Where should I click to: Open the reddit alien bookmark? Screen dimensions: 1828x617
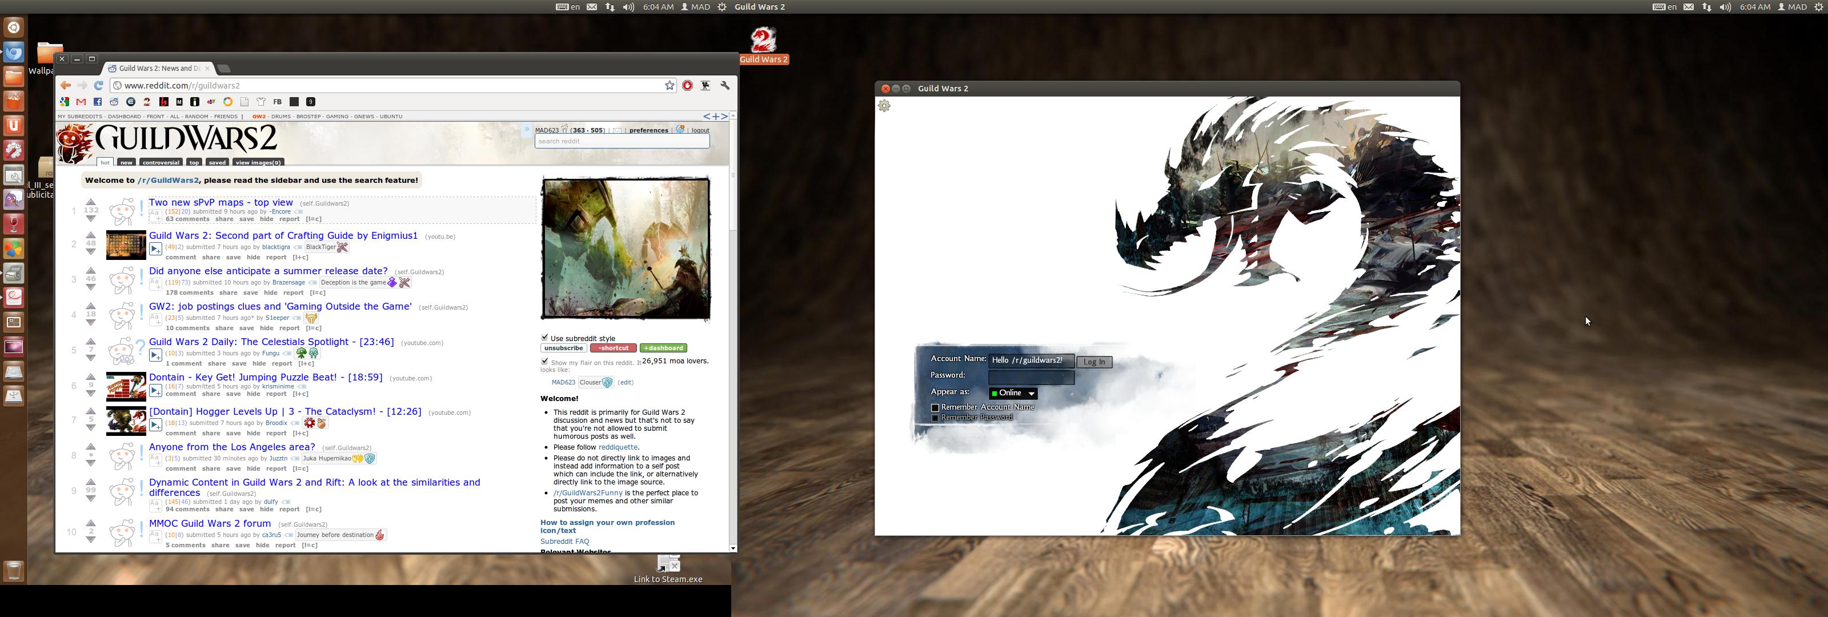114,102
